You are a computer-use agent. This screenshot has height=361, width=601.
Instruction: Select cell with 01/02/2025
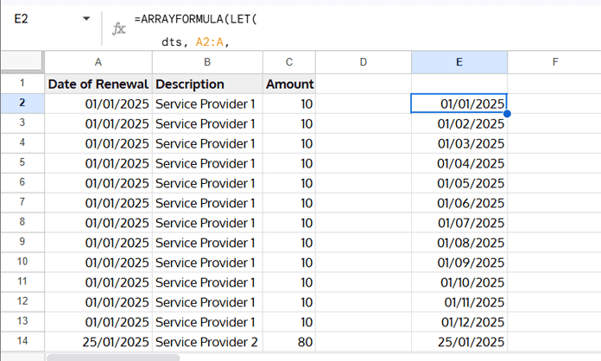459,123
